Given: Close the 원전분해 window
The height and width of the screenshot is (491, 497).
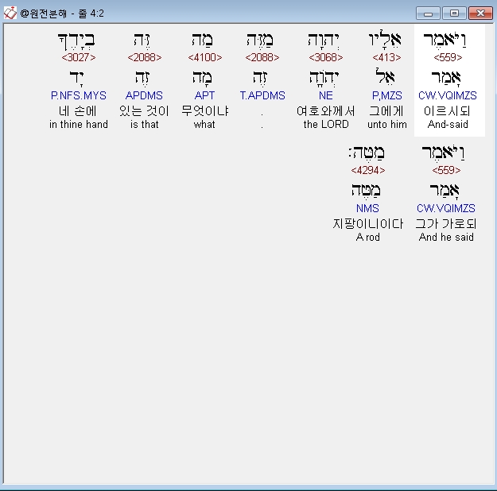Looking at the screenshot, I should pos(480,14).
